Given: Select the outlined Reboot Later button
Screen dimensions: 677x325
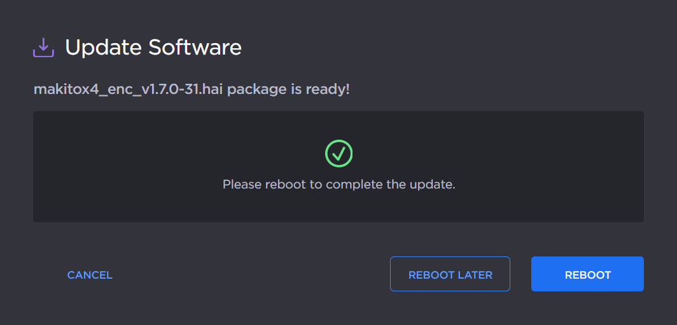Looking at the screenshot, I should tap(450, 274).
